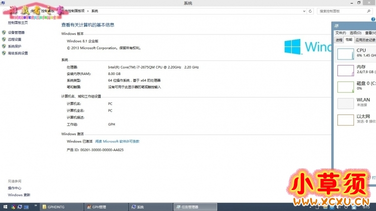
Task: Click the system window title bar icon
Action: pyautogui.click(x=3, y=3)
